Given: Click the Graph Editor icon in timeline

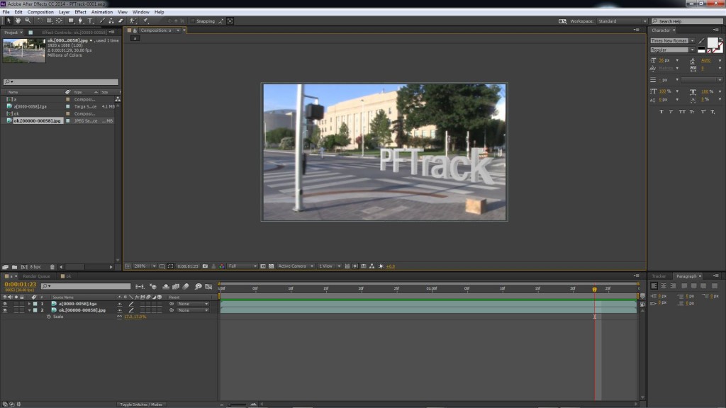Looking at the screenshot, I should [x=208, y=287].
